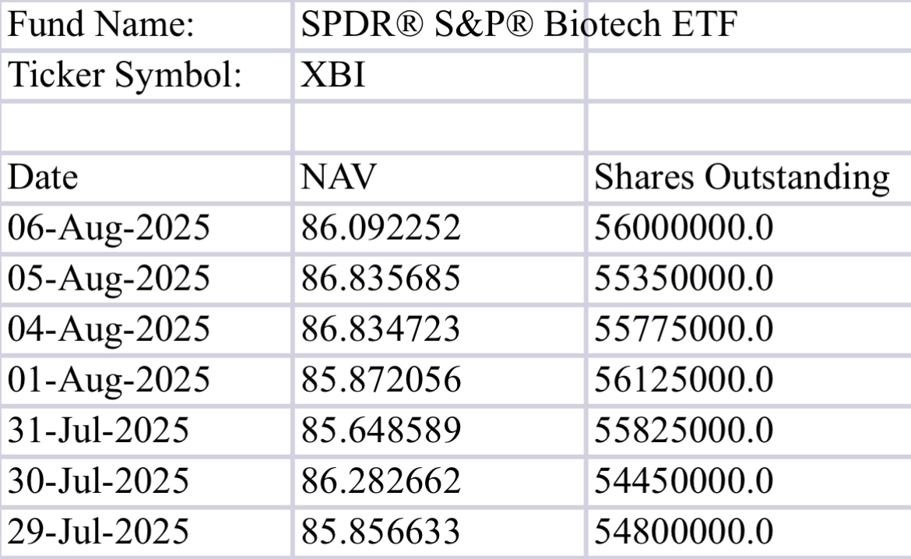911x559 pixels.
Task: Select the Fund Name label cell
Action: point(146,25)
